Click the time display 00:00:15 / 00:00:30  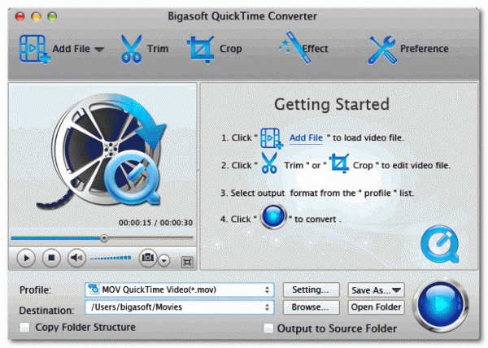coord(155,223)
